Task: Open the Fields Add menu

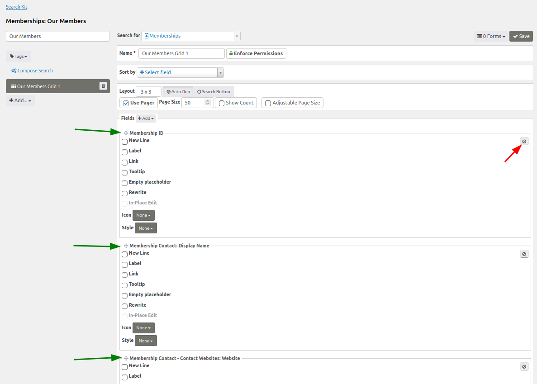Action: pos(146,119)
